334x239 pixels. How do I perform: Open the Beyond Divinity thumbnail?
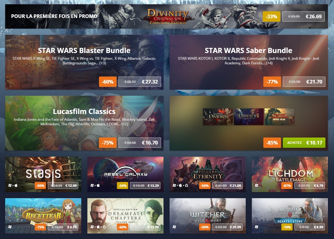pos(218,117)
